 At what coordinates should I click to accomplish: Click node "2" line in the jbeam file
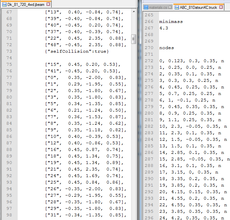point(86,91)
